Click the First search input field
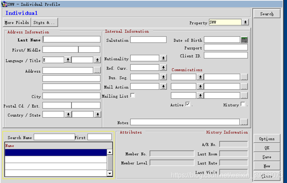The width and height of the screenshot is (287, 183). pos(100,137)
